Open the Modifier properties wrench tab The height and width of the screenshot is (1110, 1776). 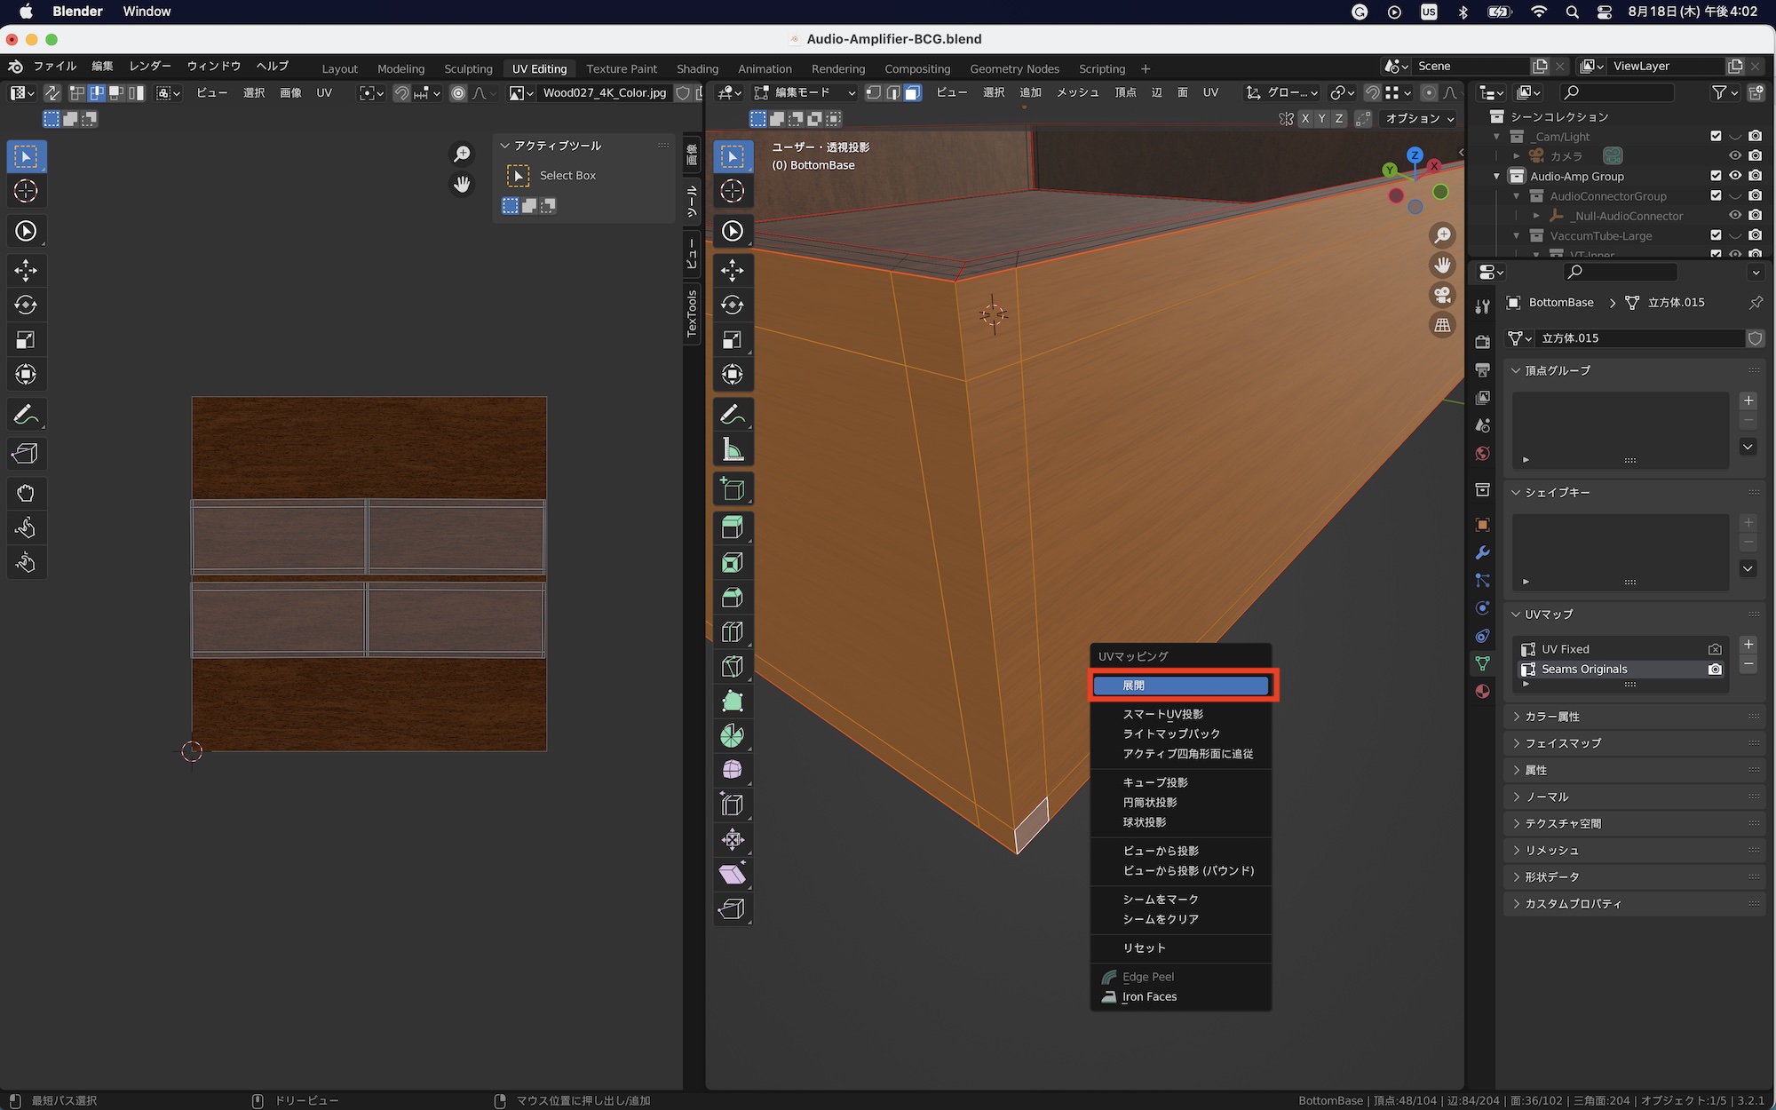point(1482,552)
